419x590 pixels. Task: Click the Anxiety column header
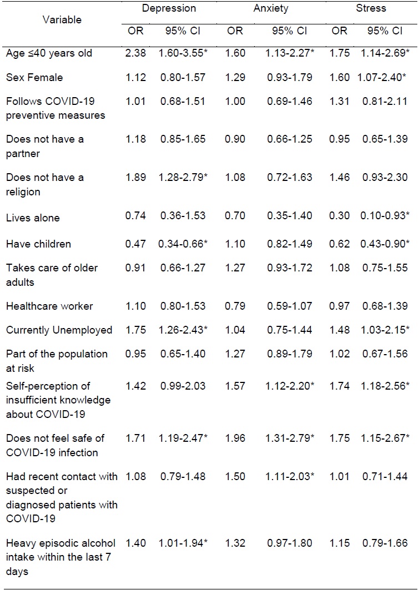pyautogui.click(x=272, y=8)
